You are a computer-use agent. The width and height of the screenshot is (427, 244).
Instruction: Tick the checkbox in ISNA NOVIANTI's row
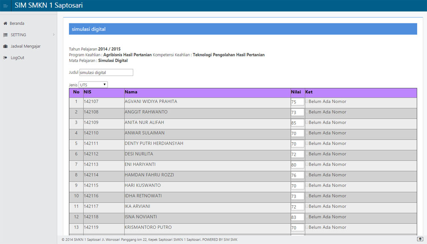pyautogui.click(x=307, y=217)
